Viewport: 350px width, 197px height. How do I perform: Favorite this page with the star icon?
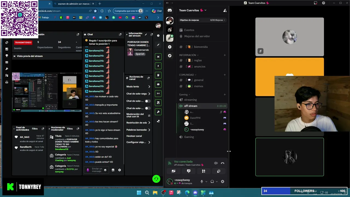(95, 11)
